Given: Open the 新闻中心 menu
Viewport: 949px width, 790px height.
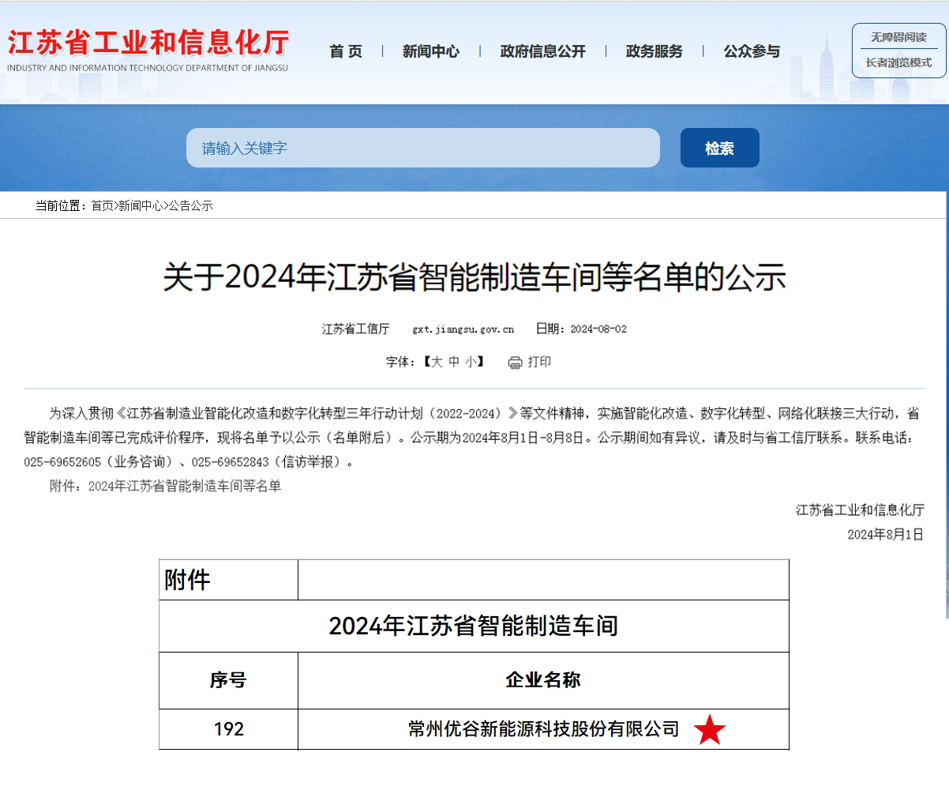Looking at the screenshot, I should [430, 51].
